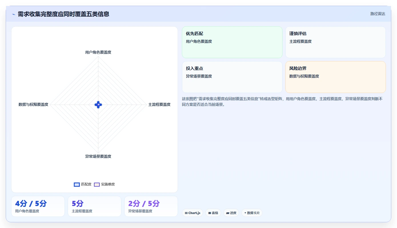This screenshot has height=228, width=397.
Task: Open the 优先匹配 card
Action: [x=232, y=42]
